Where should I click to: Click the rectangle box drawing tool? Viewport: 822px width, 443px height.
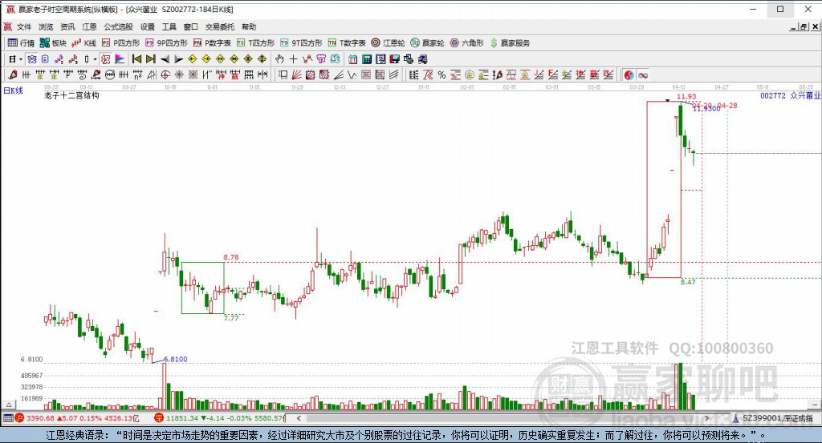tap(283, 75)
